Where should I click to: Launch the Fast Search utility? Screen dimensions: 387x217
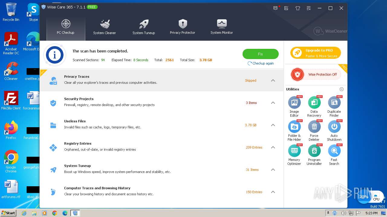pos(334,155)
